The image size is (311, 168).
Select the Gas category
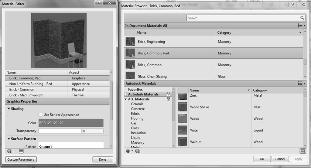[134, 123]
